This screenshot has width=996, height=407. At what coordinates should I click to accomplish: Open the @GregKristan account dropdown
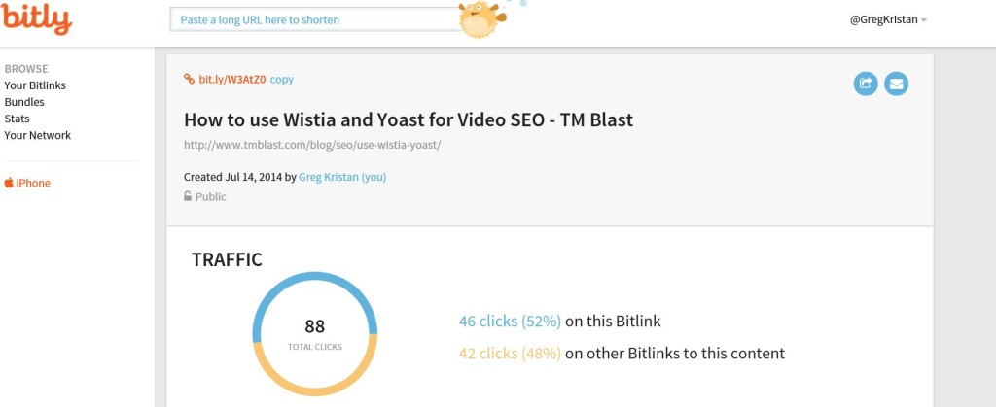click(889, 19)
